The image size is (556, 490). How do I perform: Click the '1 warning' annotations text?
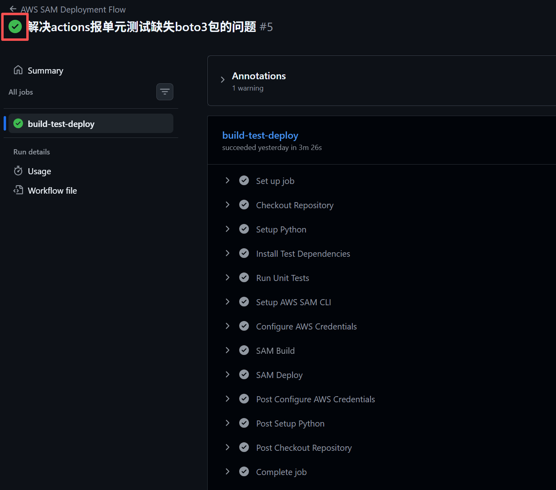coord(248,88)
